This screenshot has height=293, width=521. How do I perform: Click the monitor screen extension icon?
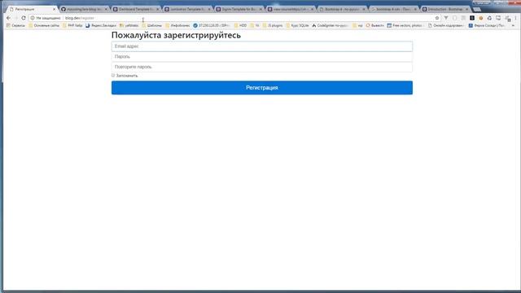[498, 18]
